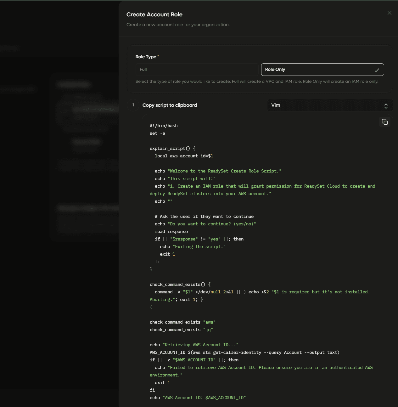Click the Copy script to clipboard heading
The height and width of the screenshot is (407, 398).
pyautogui.click(x=170, y=105)
